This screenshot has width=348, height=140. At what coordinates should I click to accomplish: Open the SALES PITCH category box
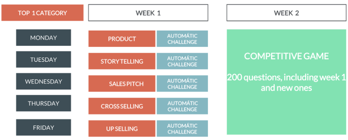pos(122,84)
